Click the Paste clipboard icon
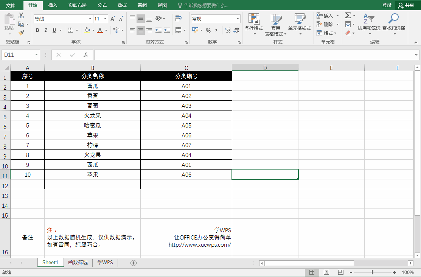The width and height of the screenshot is (421, 277). coord(9,19)
